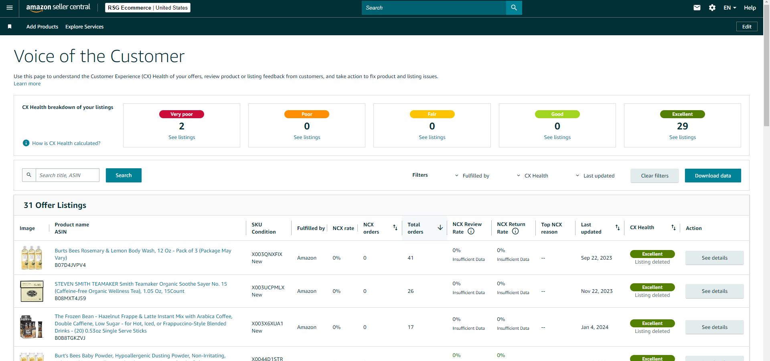Sort by Total orders arrow
The width and height of the screenshot is (770, 361).
click(440, 228)
